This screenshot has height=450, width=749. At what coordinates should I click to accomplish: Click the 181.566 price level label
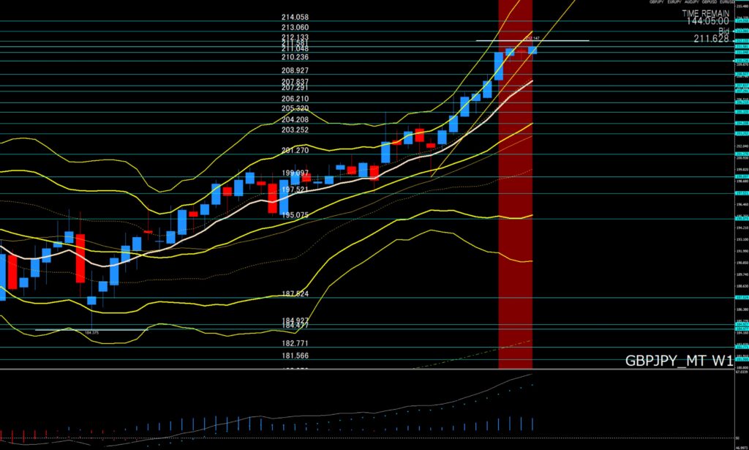295,356
